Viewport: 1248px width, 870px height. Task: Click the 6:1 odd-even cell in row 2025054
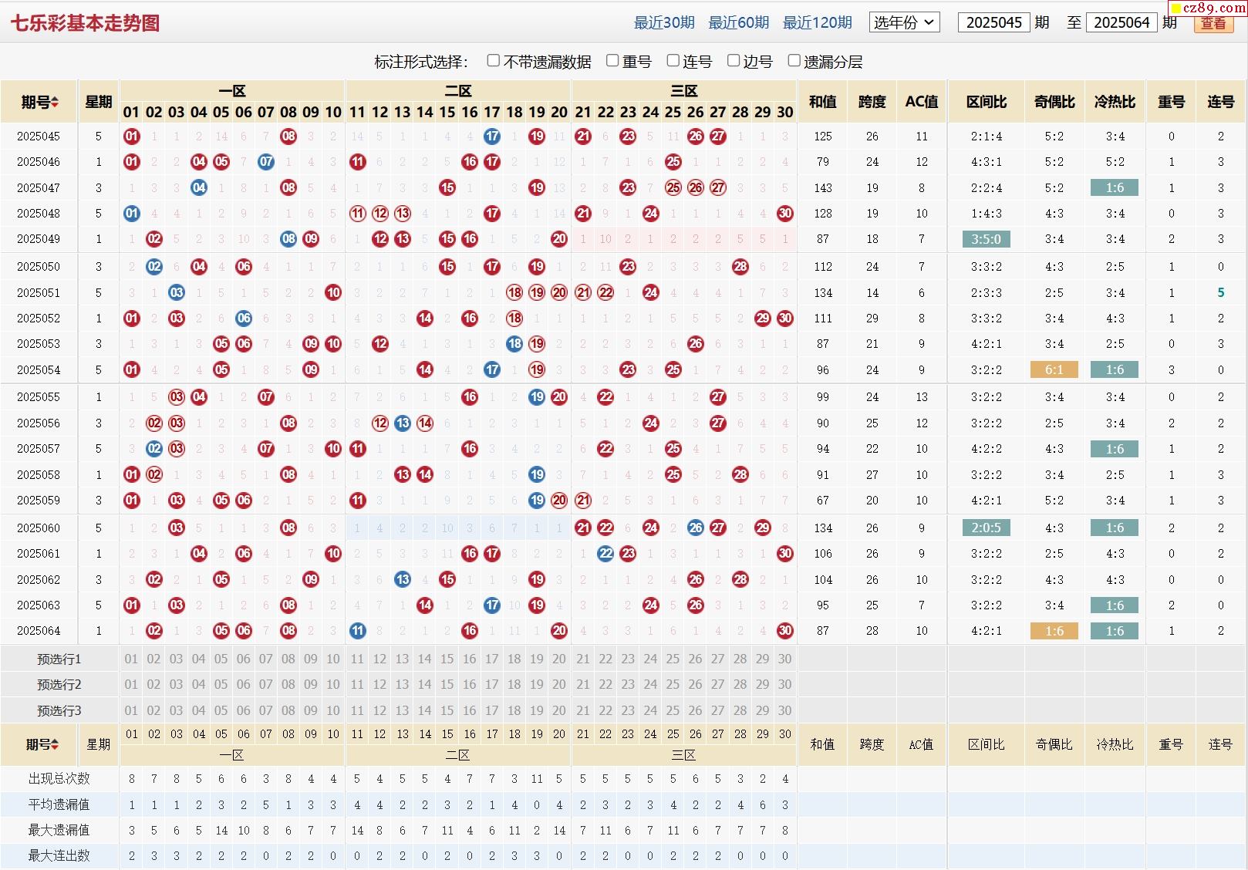(1054, 370)
